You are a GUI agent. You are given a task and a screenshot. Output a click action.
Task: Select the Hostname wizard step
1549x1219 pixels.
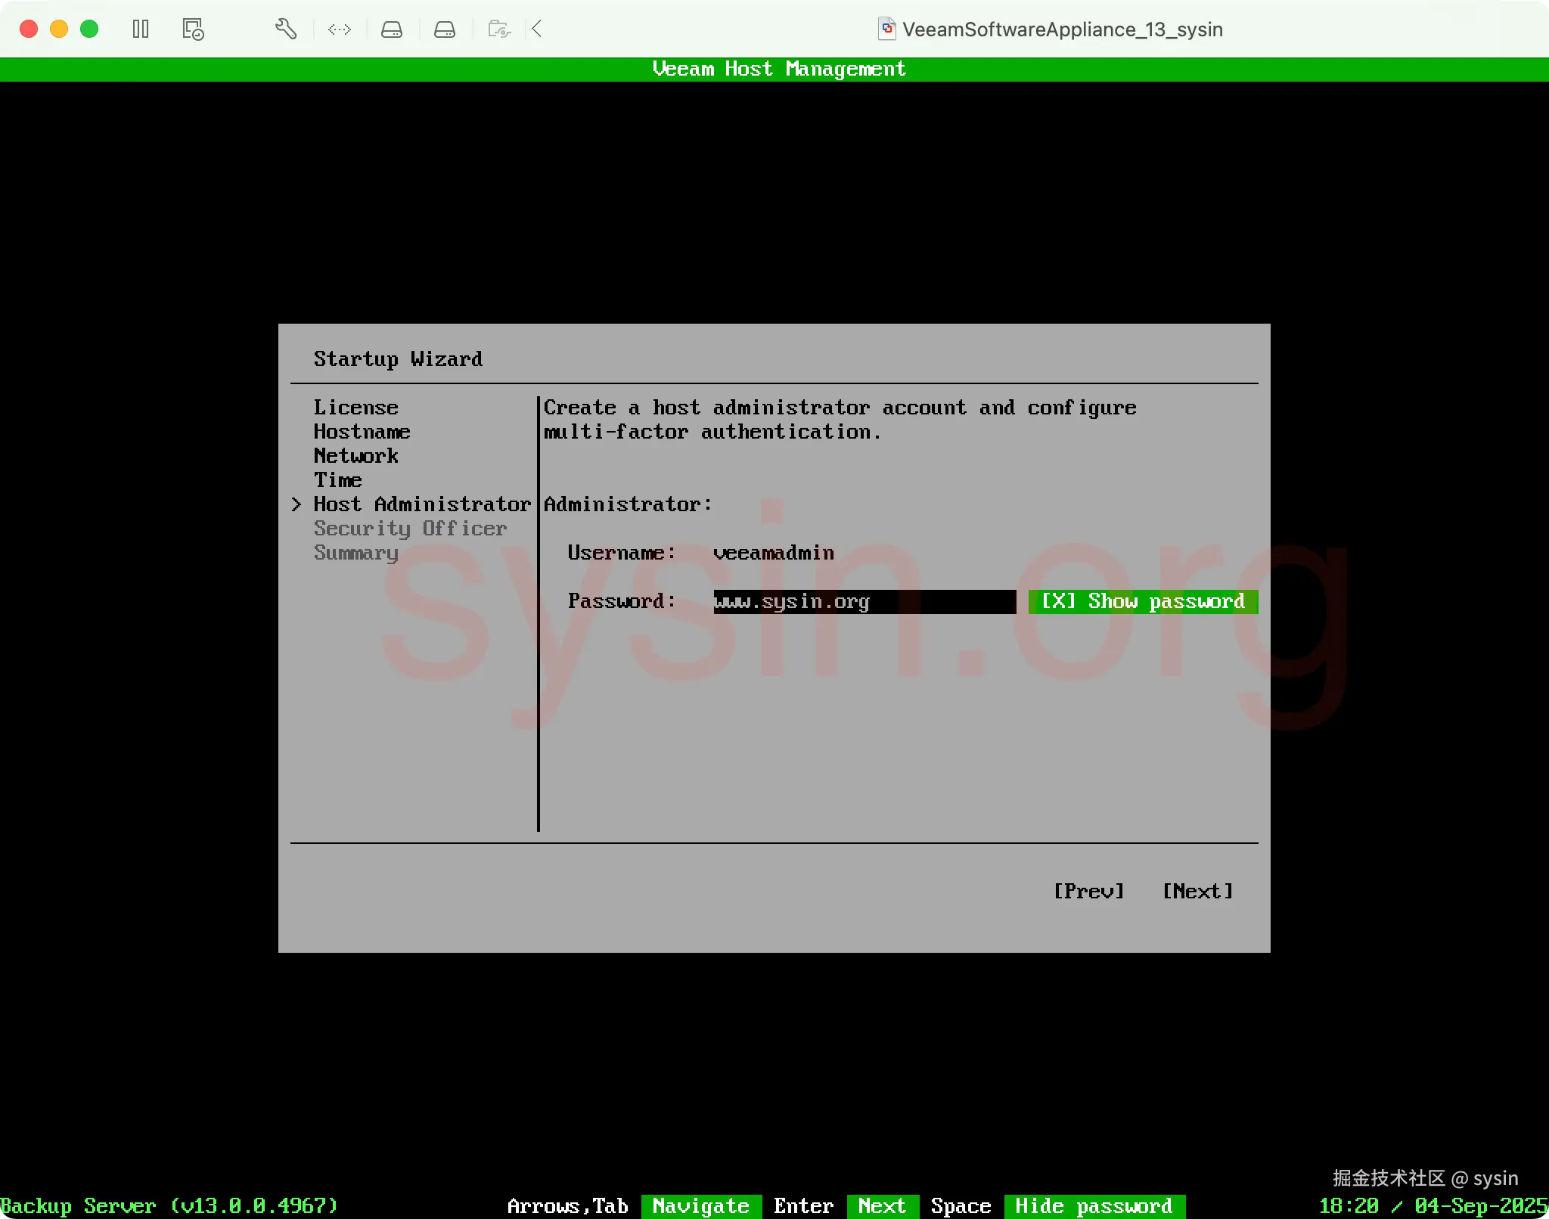(362, 431)
